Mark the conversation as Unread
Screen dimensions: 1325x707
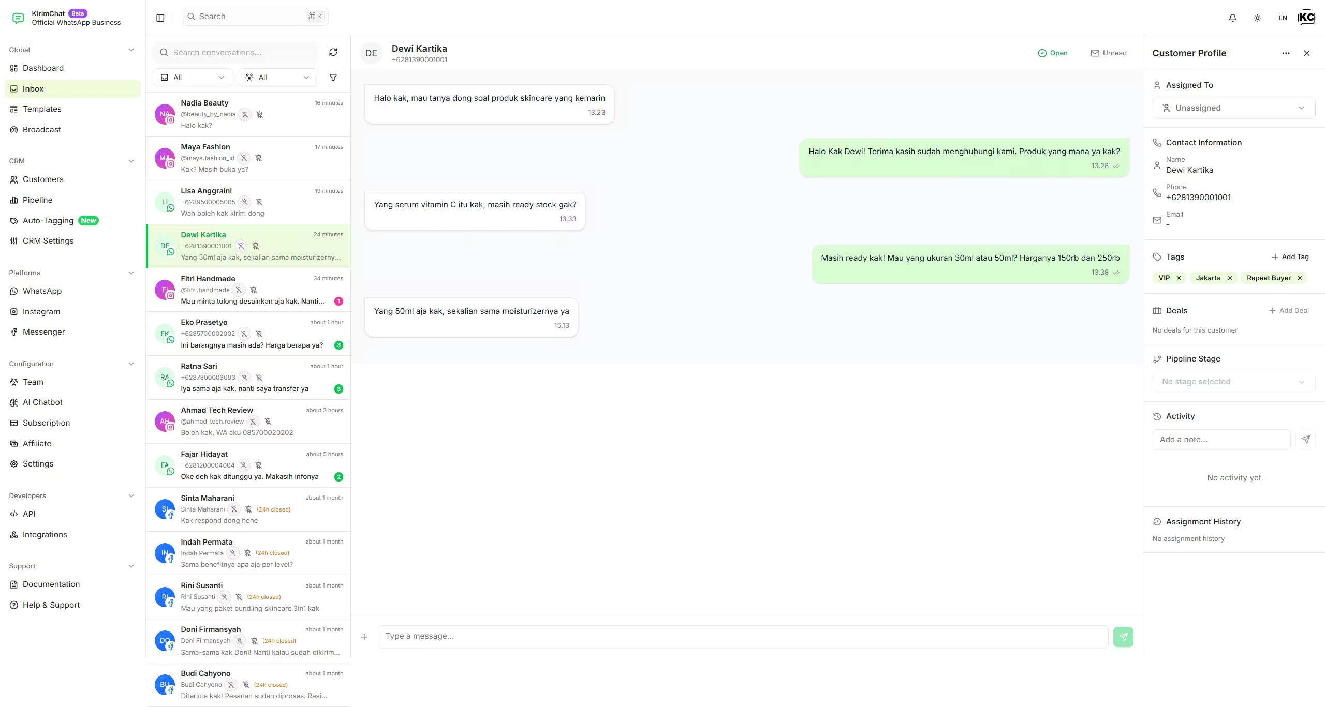1109,53
